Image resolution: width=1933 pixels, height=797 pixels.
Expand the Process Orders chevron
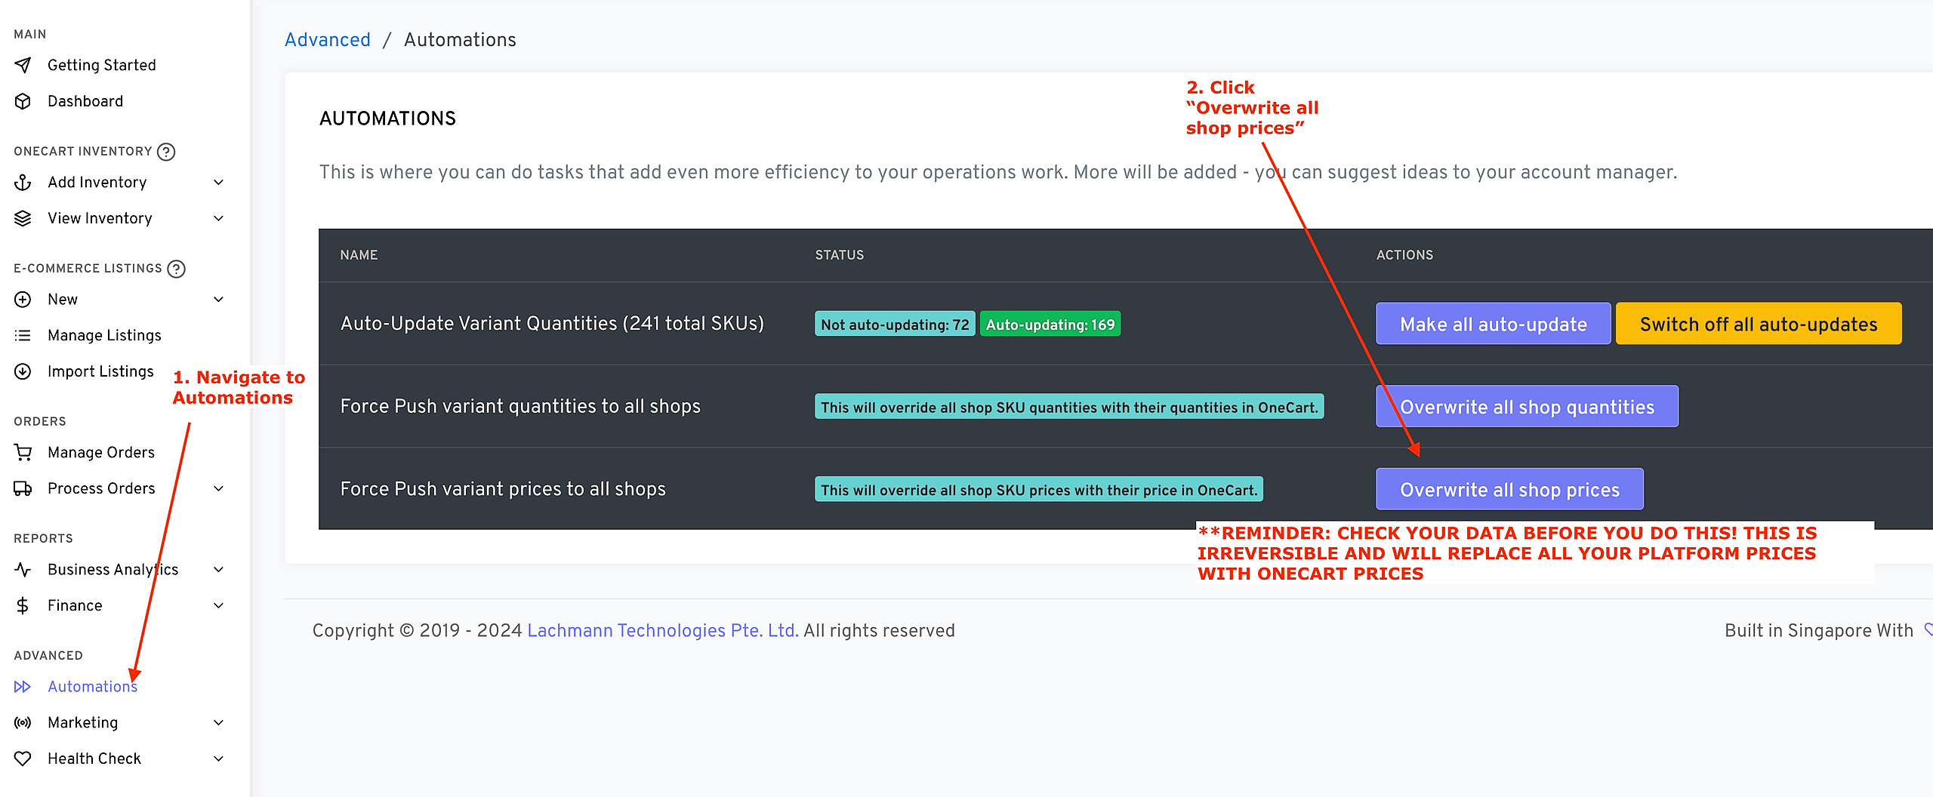(219, 489)
